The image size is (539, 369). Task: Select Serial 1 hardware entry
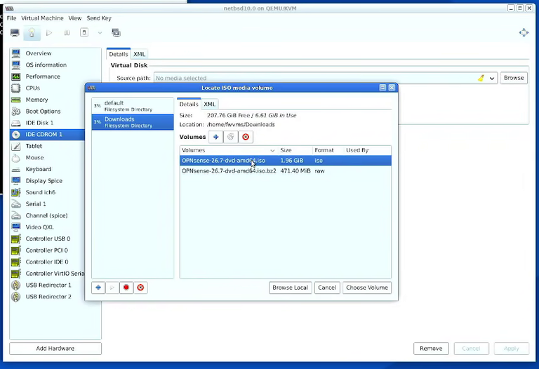(48, 204)
